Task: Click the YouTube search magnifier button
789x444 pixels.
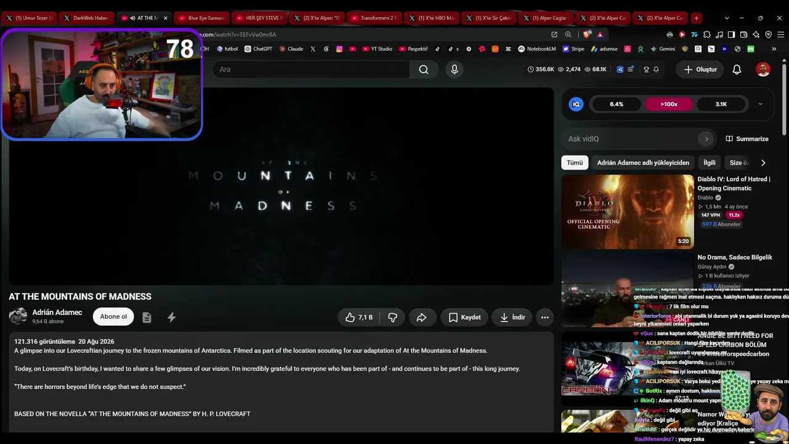Action: 423,70
